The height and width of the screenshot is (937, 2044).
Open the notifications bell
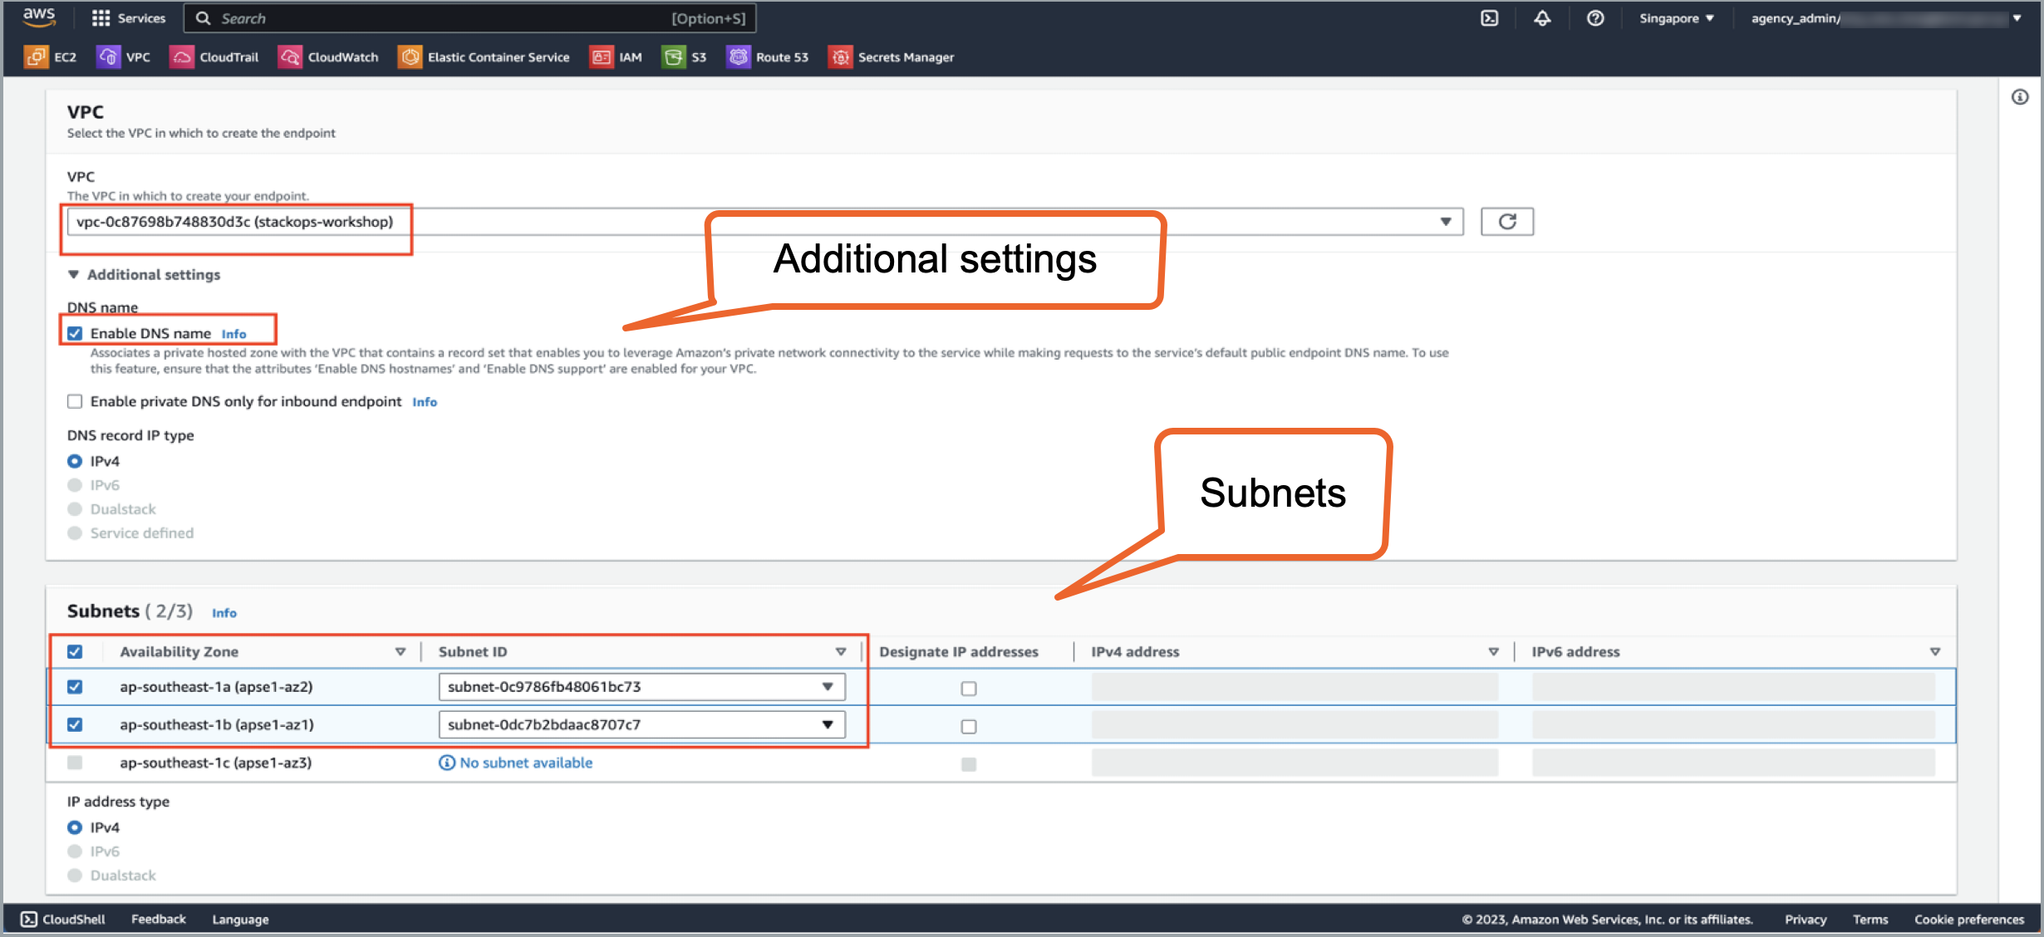tap(1542, 17)
